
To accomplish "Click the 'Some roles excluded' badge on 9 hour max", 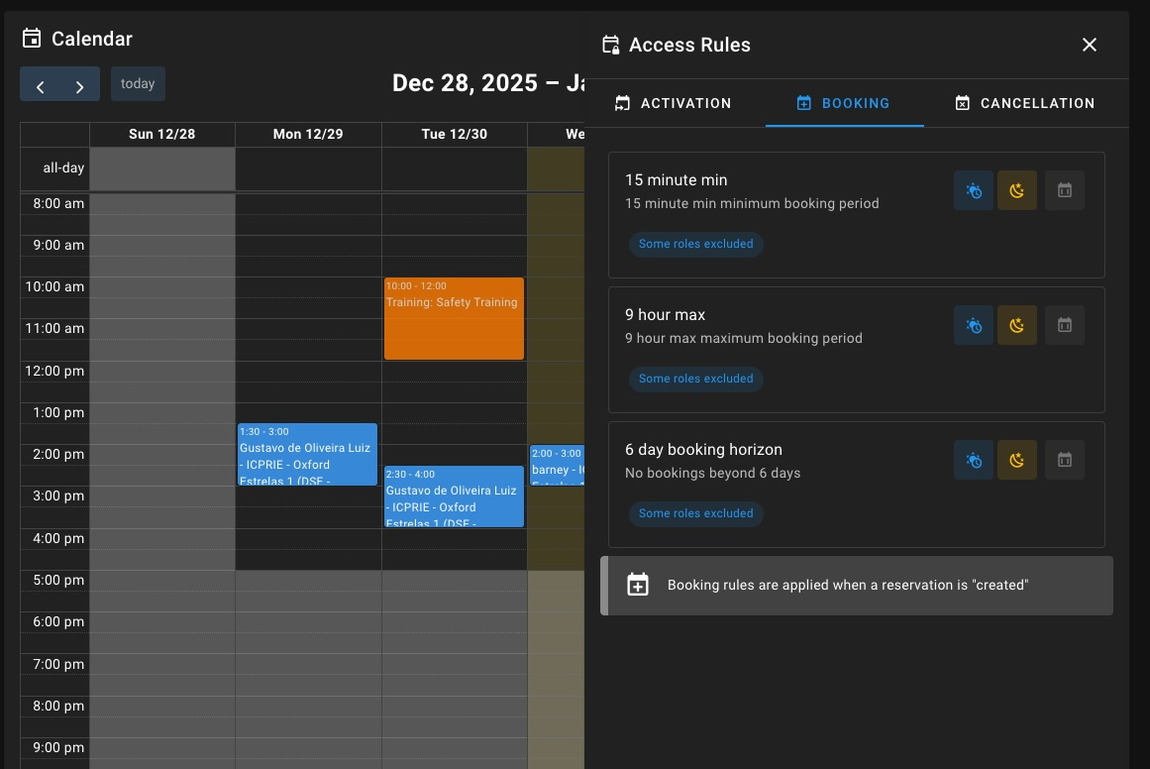I will click(x=695, y=379).
